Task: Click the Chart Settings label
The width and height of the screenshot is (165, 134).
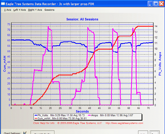Action: [12, 133]
